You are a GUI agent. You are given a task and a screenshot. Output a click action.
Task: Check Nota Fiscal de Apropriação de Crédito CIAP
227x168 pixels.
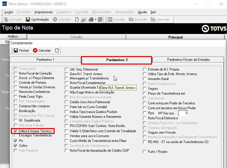[x=66, y=151]
